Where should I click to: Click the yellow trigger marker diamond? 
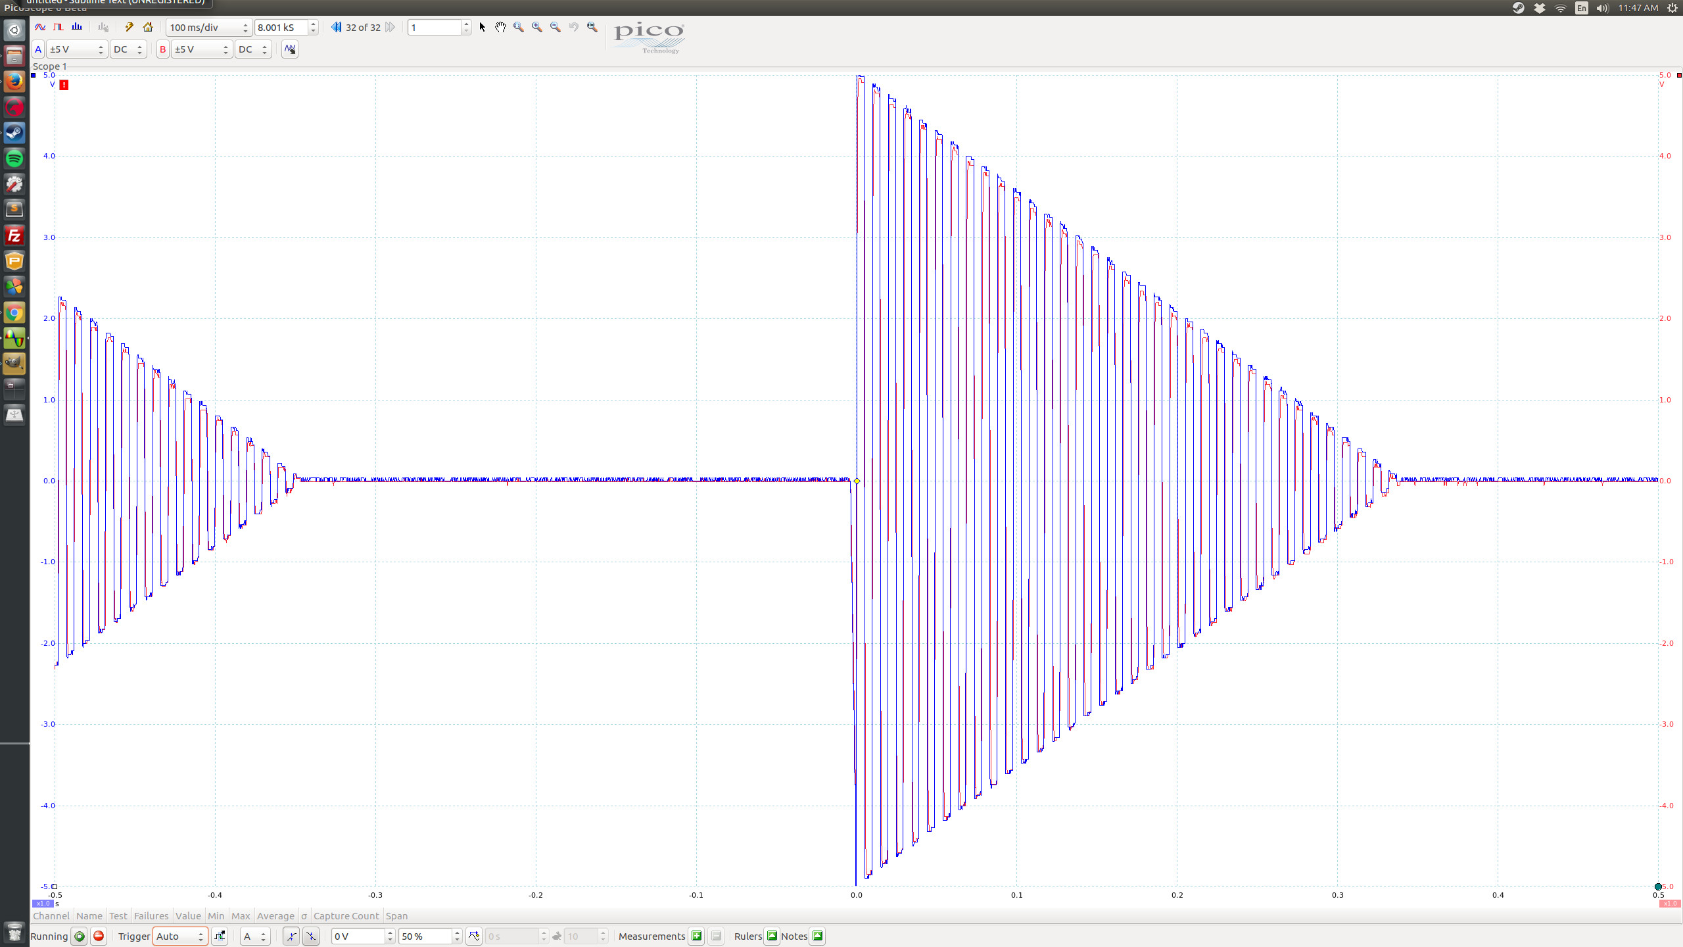coord(857,481)
